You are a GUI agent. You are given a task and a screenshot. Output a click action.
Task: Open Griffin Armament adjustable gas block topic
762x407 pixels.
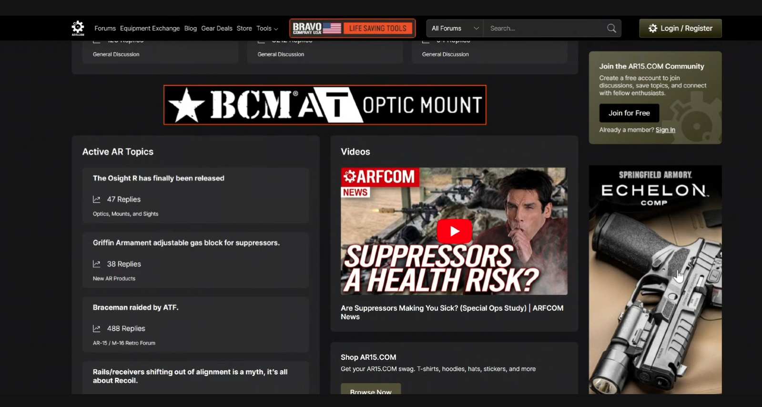[186, 243]
